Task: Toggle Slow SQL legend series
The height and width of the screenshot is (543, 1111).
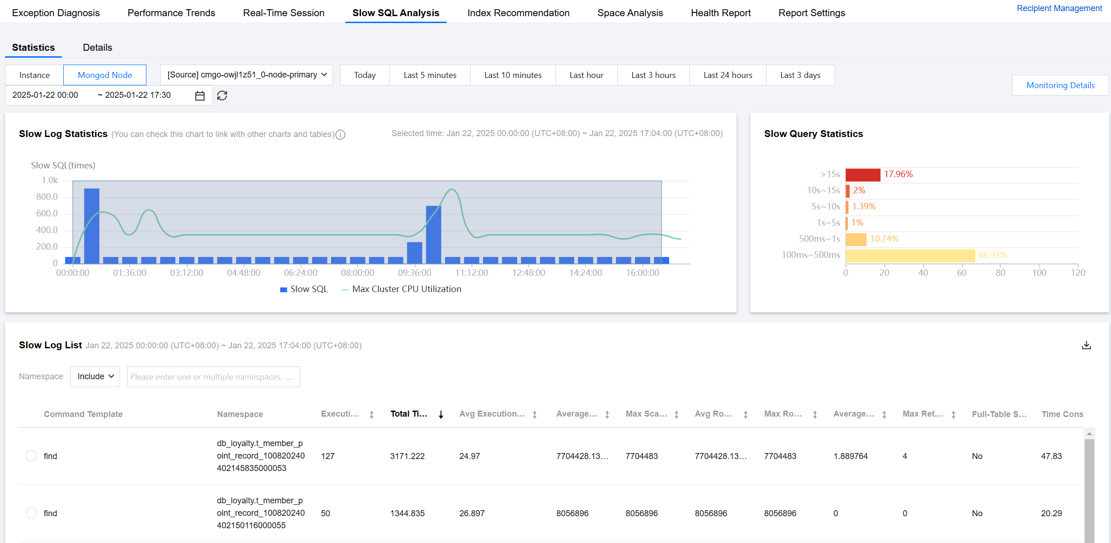Action: point(304,289)
